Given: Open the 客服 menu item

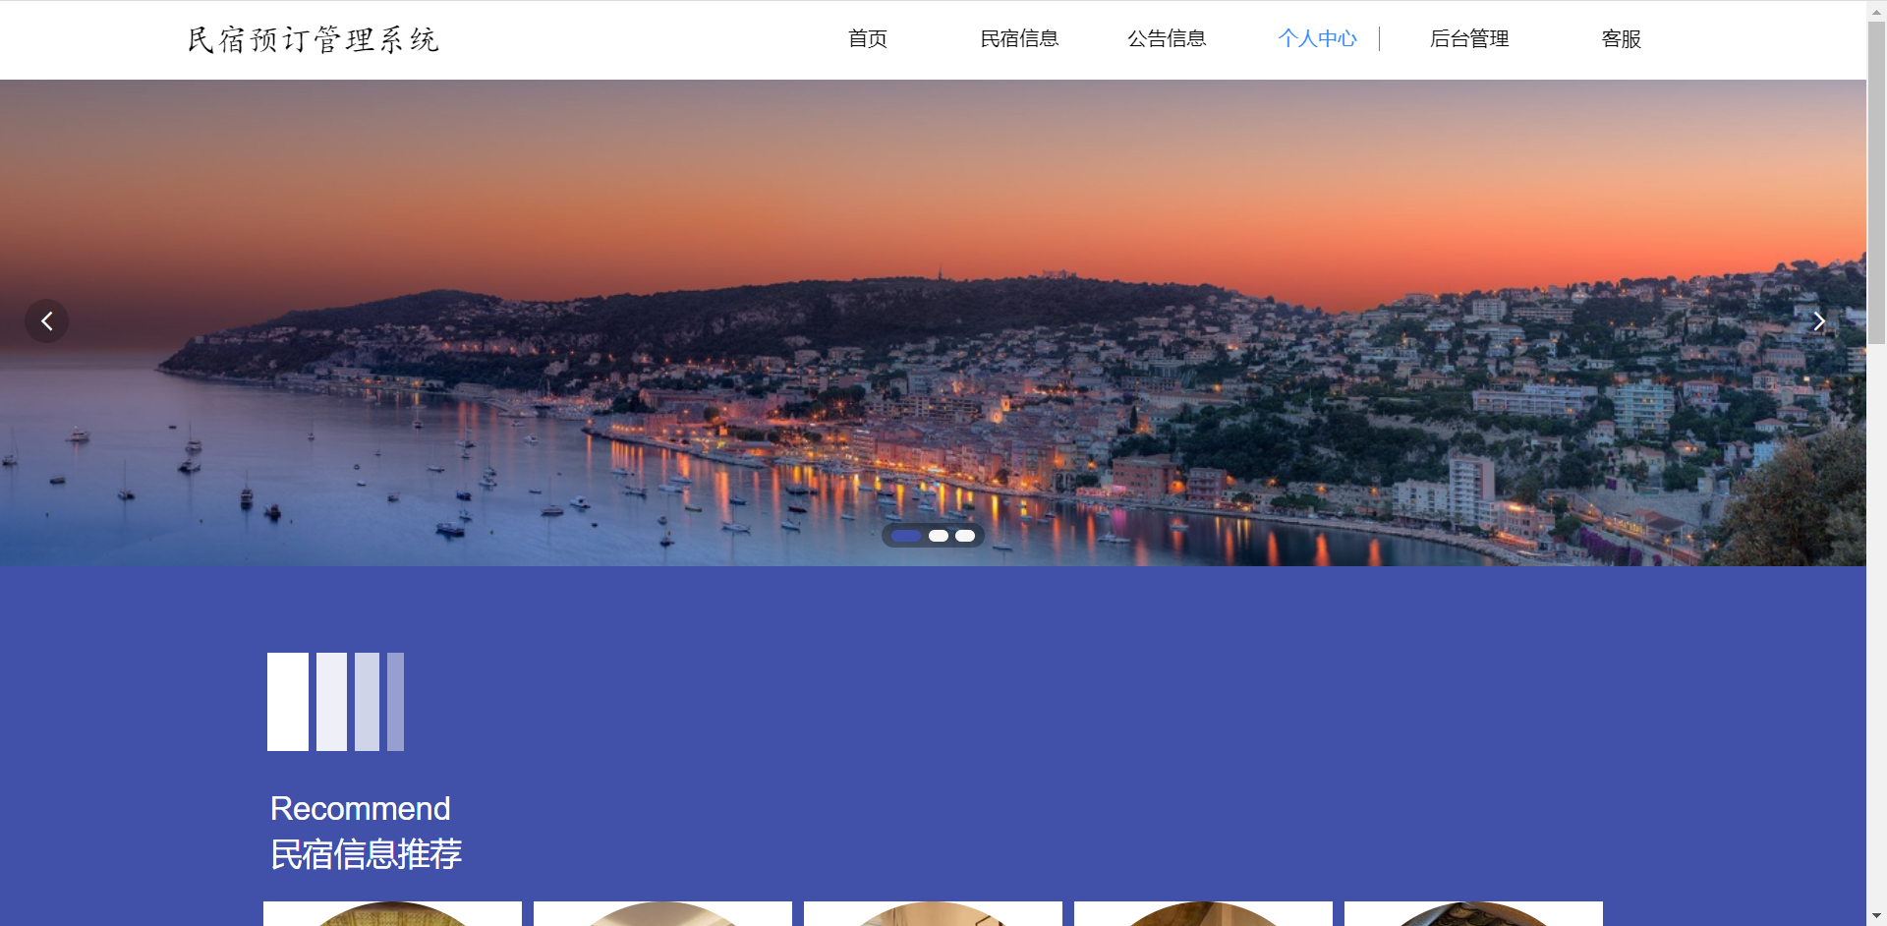Looking at the screenshot, I should [x=1622, y=39].
